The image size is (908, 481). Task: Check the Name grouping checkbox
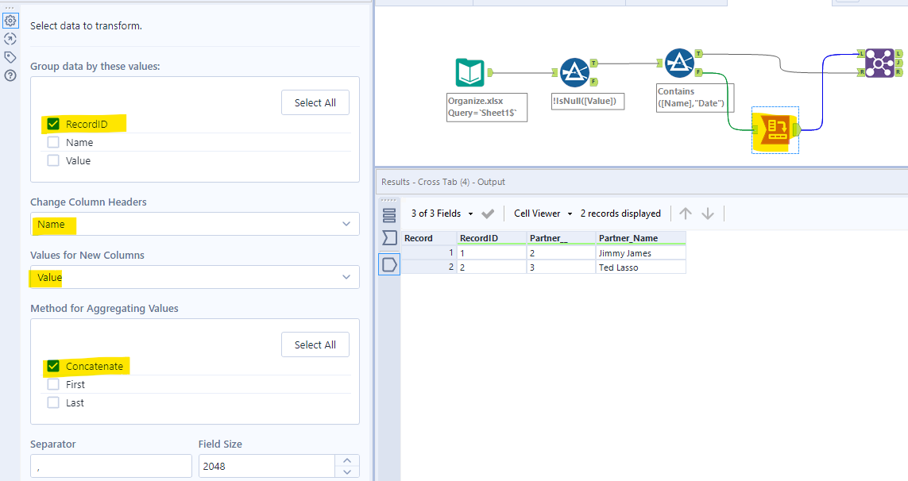point(52,142)
